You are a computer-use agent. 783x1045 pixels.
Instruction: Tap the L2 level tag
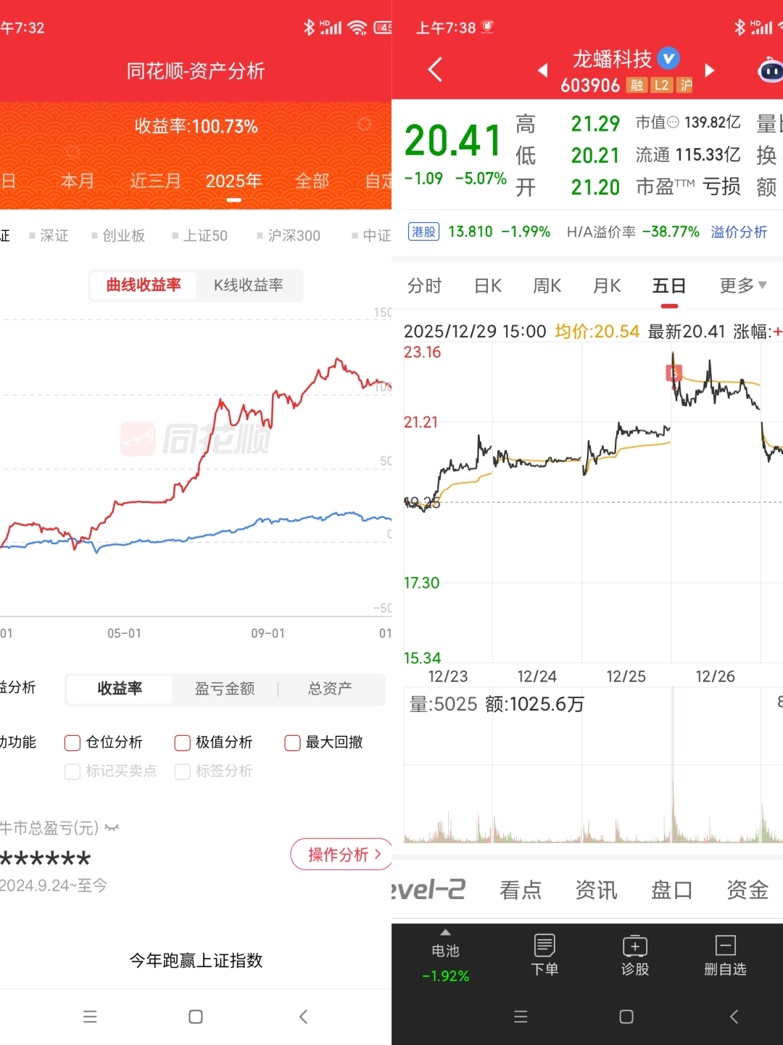[x=661, y=86]
